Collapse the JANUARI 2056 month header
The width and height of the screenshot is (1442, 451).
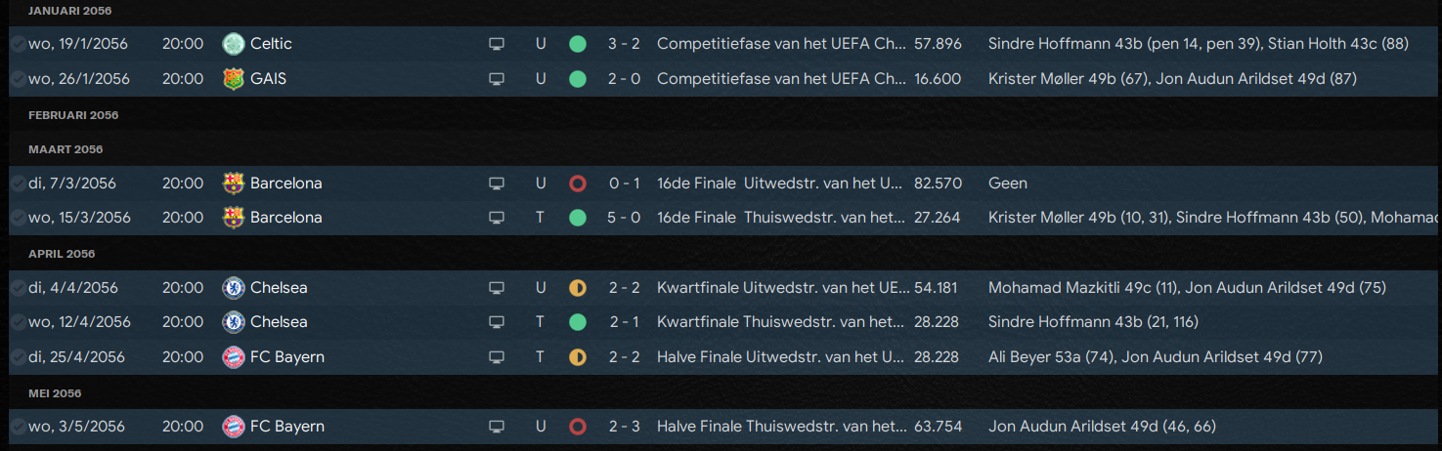(69, 11)
